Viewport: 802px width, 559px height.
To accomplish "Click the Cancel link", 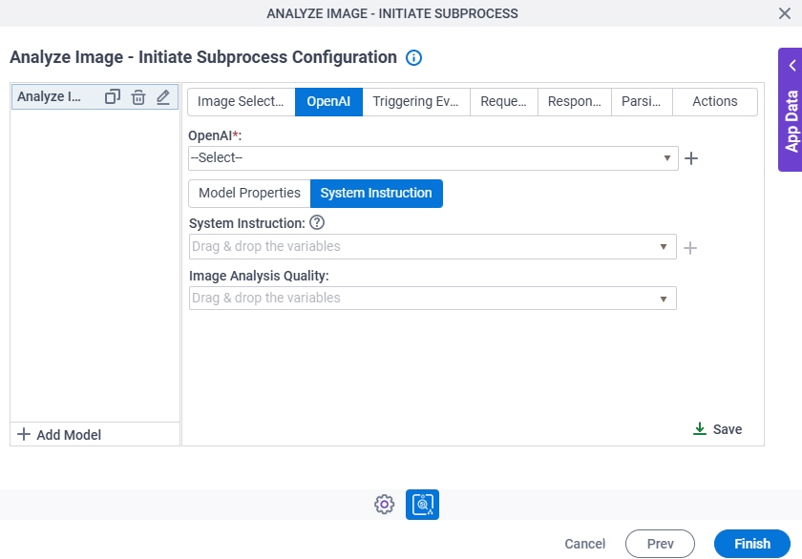I will click(x=584, y=544).
